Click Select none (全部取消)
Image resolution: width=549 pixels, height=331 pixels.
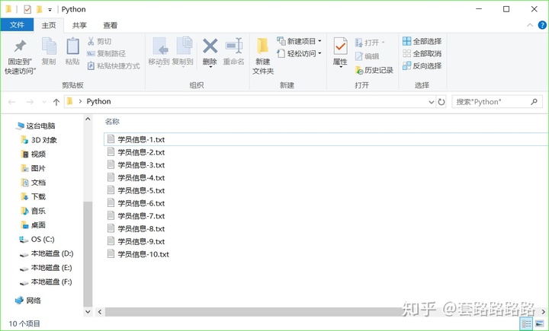tap(422, 53)
